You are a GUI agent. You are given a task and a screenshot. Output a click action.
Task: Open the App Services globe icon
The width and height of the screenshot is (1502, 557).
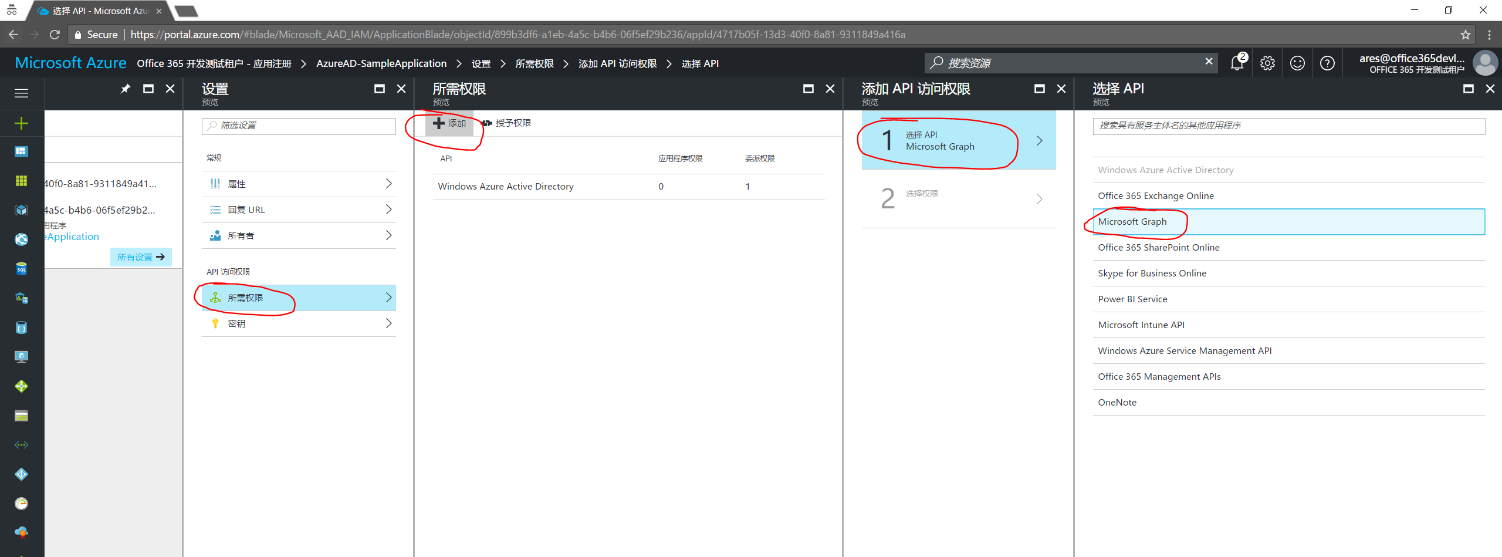click(x=21, y=239)
